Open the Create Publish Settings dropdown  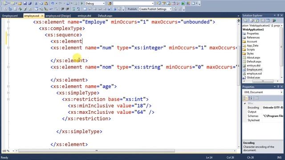[170, 9]
